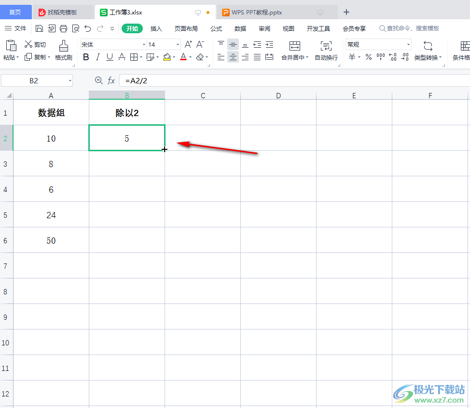Apply percent style formatting

[368, 57]
